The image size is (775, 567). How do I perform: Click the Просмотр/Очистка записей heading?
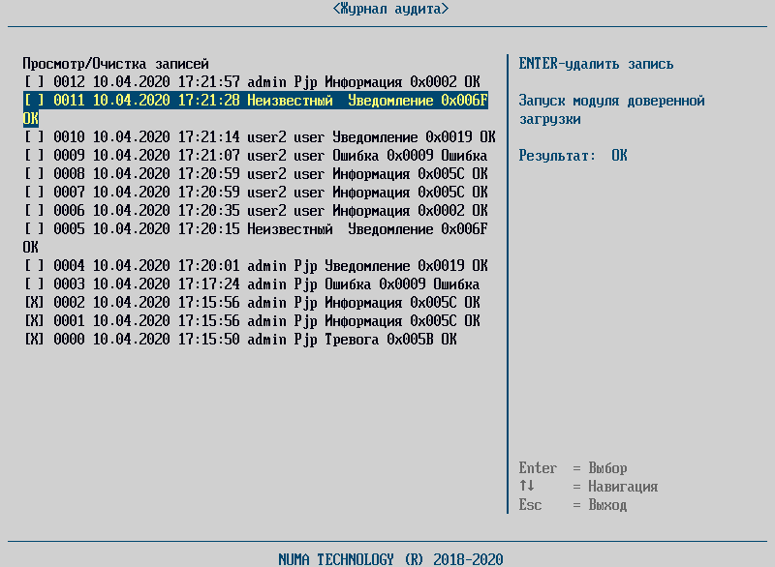point(116,63)
